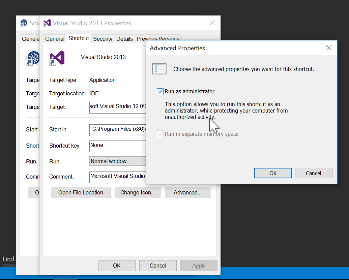This screenshot has height=280, width=349.
Task: Click the Find label in the dark window
Action: (8, 259)
